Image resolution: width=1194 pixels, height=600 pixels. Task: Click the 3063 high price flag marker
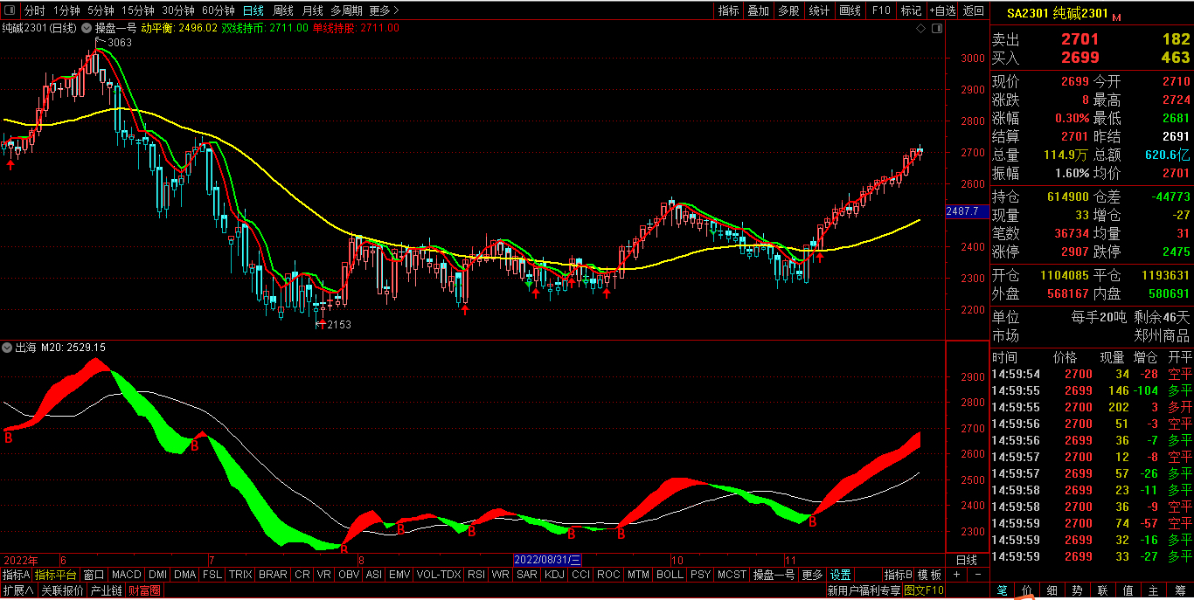pyautogui.click(x=114, y=42)
